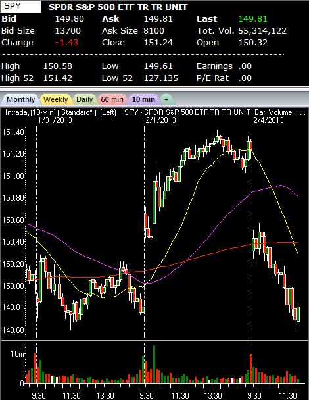Viewport: 309px width, 400px height.
Task: Click the Bid Size value 13700
Action: [x=68, y=31]
